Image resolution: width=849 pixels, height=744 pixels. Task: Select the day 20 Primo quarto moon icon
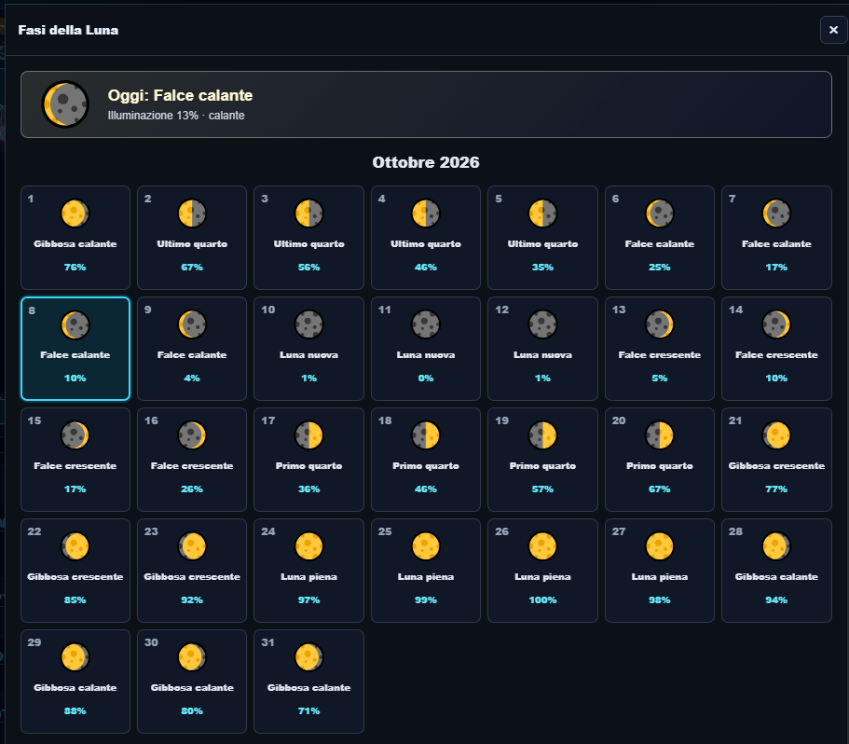click(660, 435)
